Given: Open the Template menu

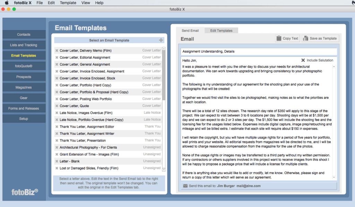Looking at the screenshot, I should tap(68, 3).
